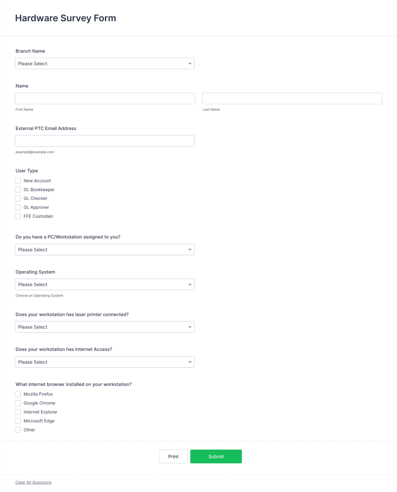Check the New Account option

pyautogui.click(x=18, y=181)
